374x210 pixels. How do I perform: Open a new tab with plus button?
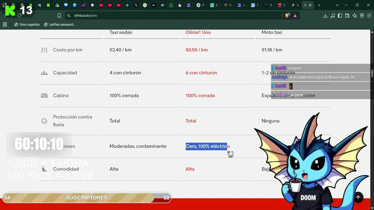(319, 5)
